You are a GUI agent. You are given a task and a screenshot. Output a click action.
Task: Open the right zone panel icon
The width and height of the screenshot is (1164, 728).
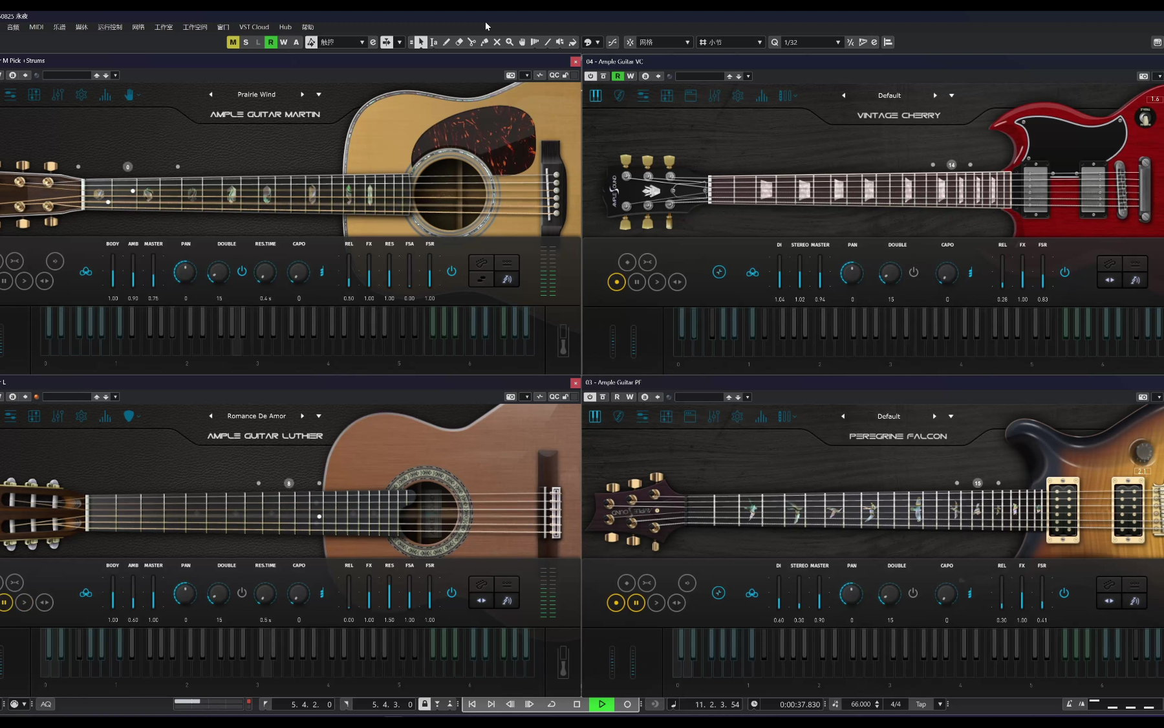coord(1158,42)
